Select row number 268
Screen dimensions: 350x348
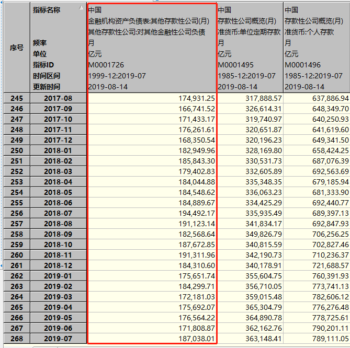(17, 339)
